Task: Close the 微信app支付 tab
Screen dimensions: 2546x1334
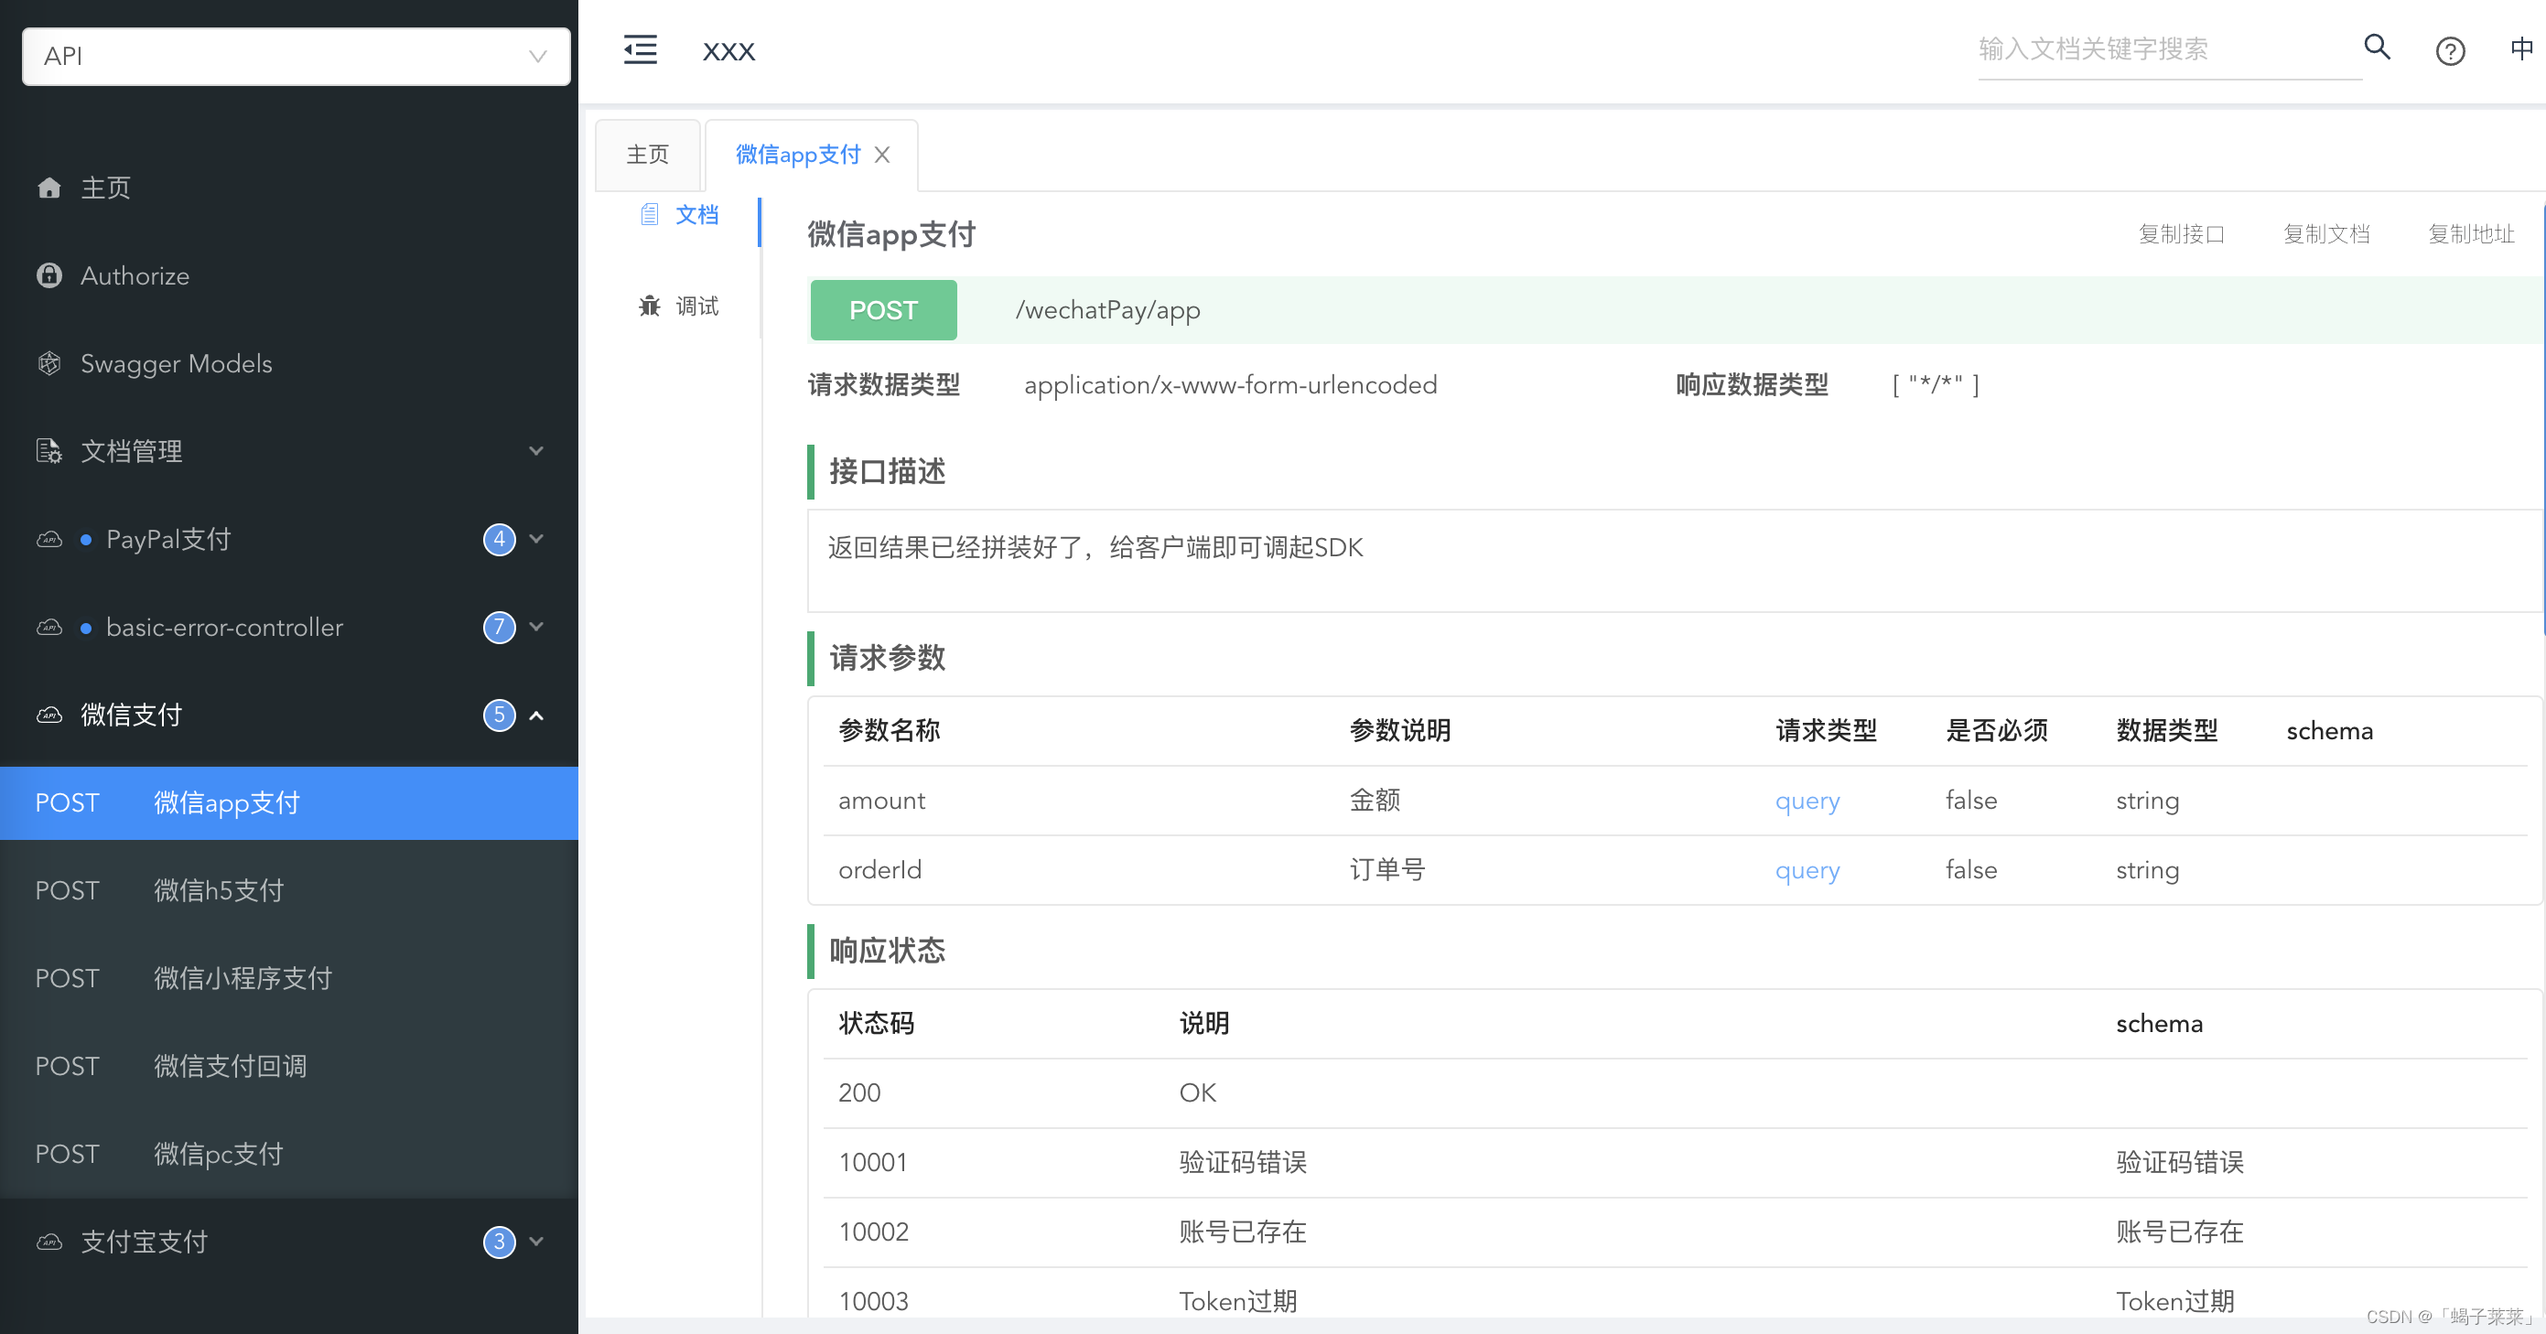Action: click(x=882, y=156)
